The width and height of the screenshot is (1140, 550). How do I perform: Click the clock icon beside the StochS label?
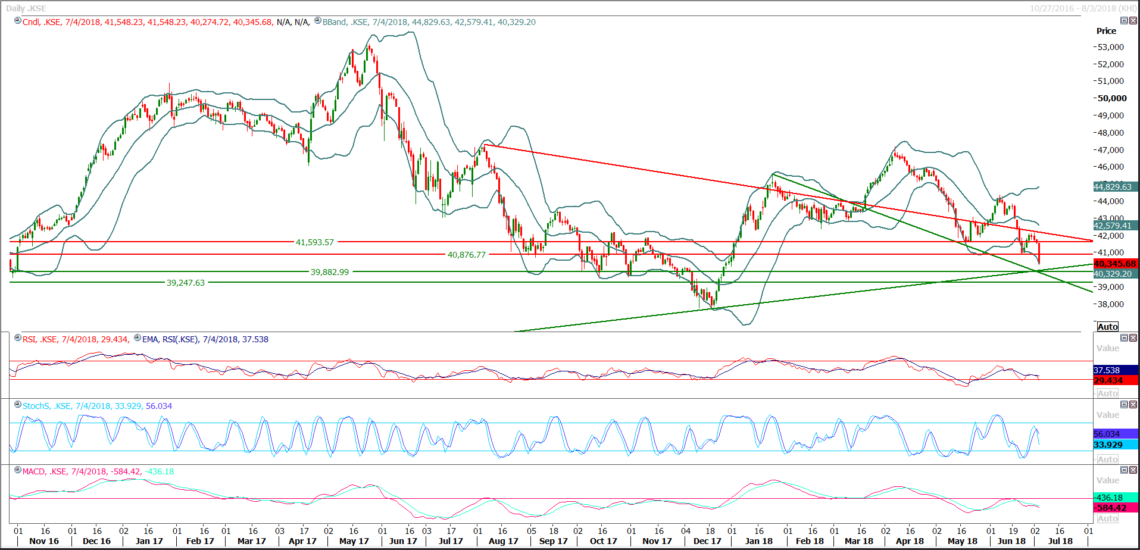pyautogui.click(x=18, y=405)
